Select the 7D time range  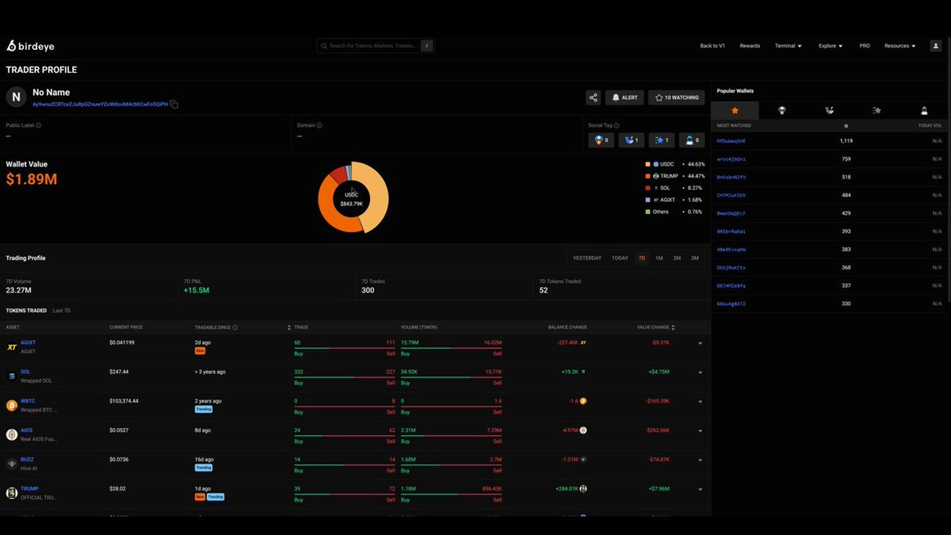(642, 258)
